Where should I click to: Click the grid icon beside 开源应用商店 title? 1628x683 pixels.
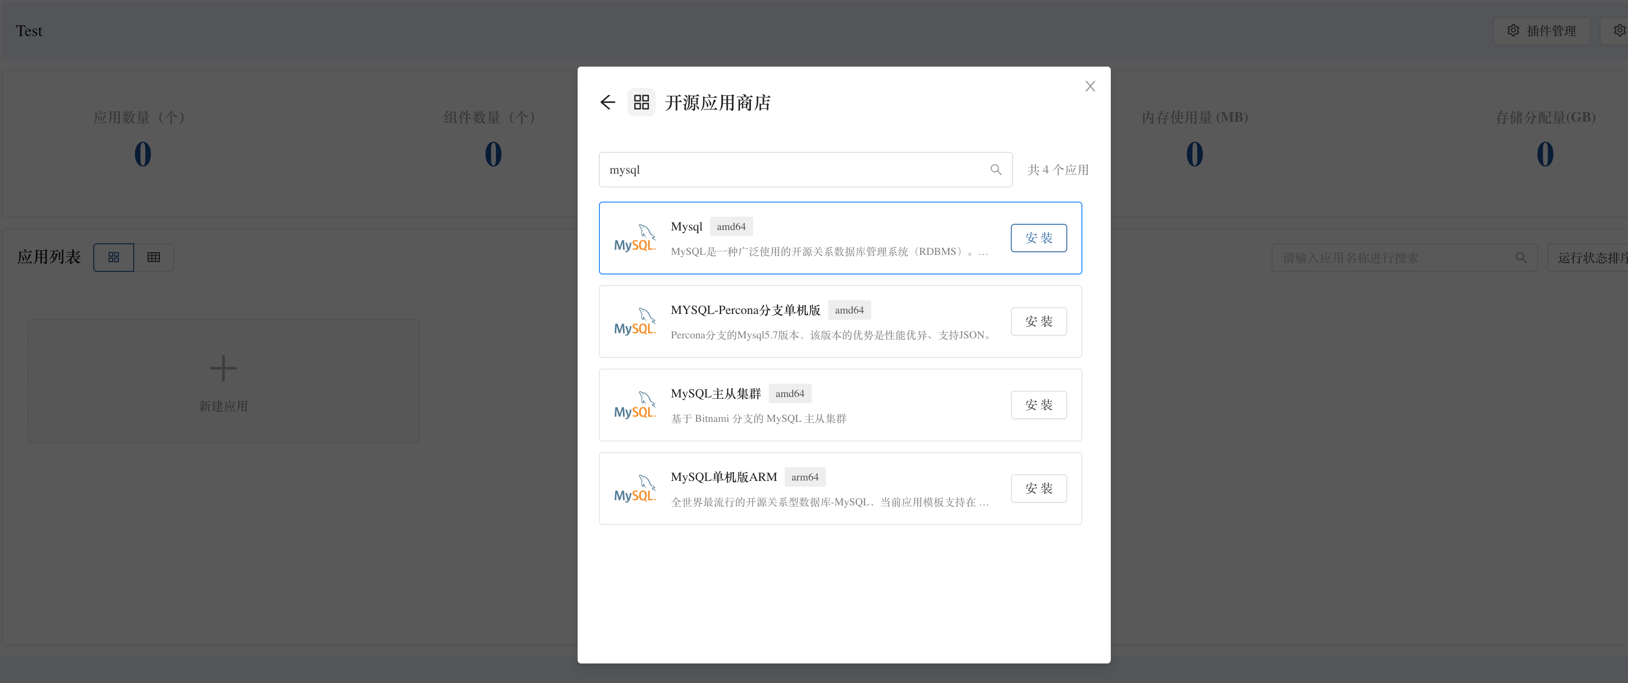[x=642, y=102]
